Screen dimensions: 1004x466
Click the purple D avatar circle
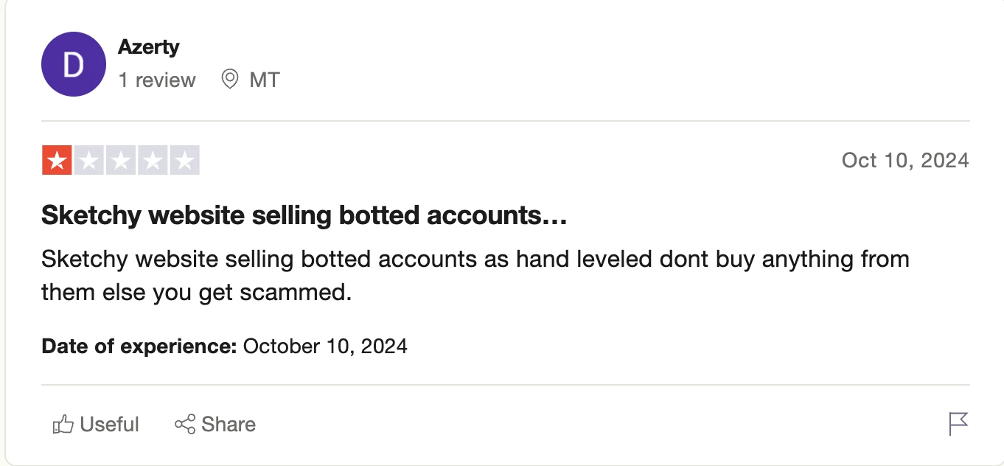coord(74,64)
